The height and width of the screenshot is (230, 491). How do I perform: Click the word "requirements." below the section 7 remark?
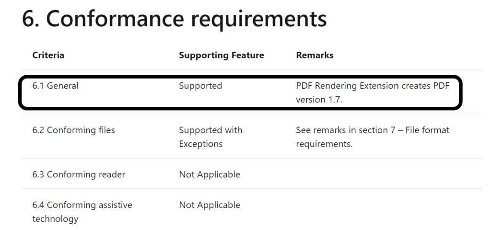324,144
